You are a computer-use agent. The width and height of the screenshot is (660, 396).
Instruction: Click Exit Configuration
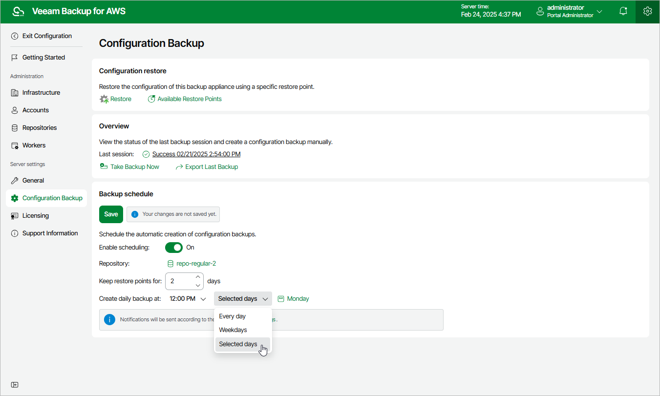click(x=46, y=36)
